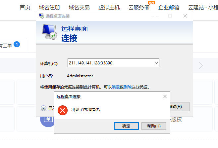The width and height of the screenshot is (218, 148).
Task: Click the purple yen currency icon
Action: point(47,120)
